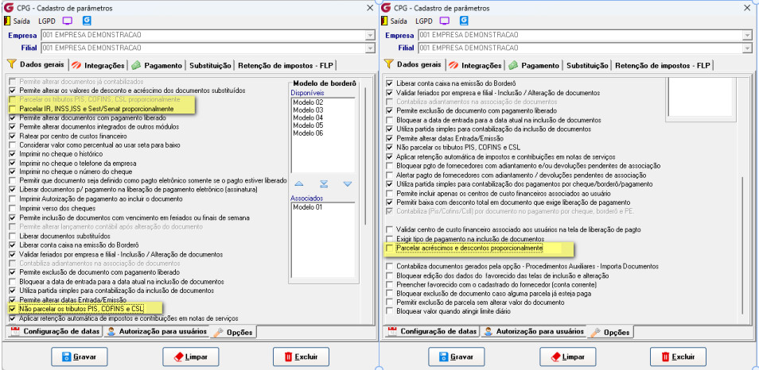Enable Exigir tipo de pagamento na inclusão
This screenshot has height=370, width=759.
point(390,239)
